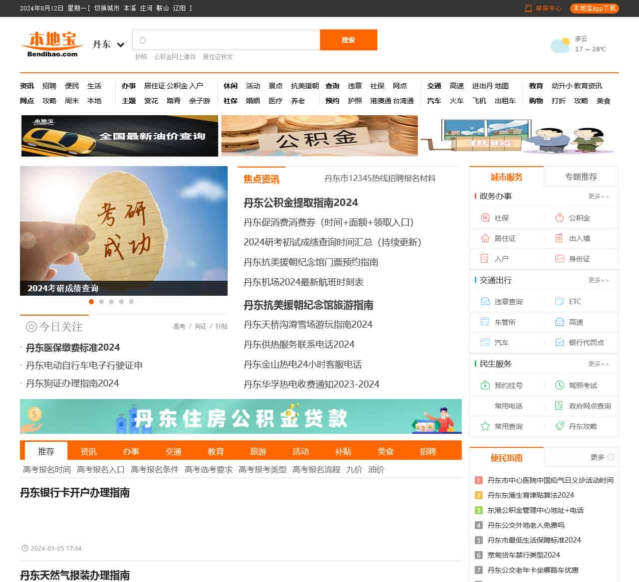The height and width of the screenshot is (582, 639).
Task: Click the 身份证 ID card icon
Action: coord(559,259)
